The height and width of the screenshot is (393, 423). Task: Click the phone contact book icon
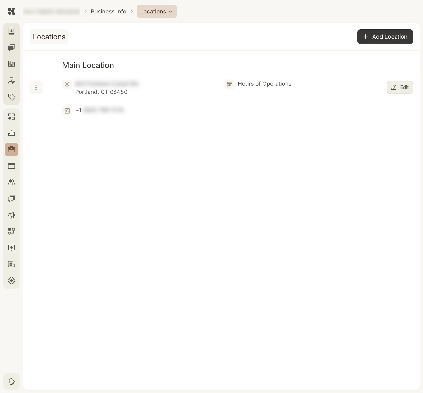[67, 111]
